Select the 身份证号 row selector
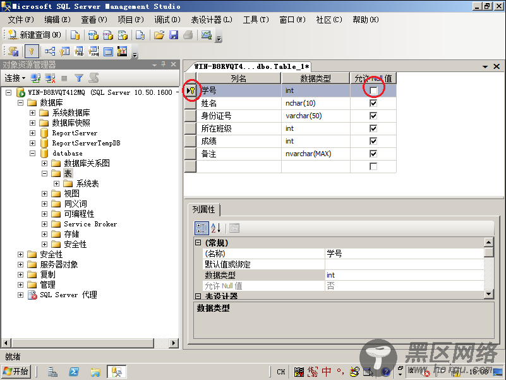Viewport: 506px width, 380px height. (190, 116)
